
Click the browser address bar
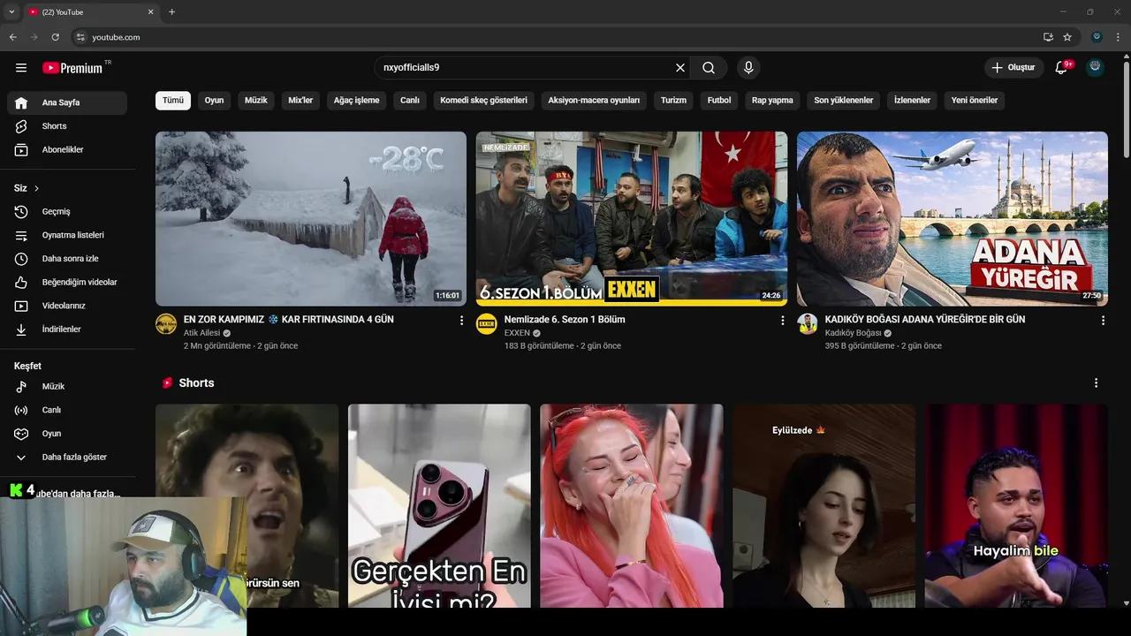pos(557,37)
